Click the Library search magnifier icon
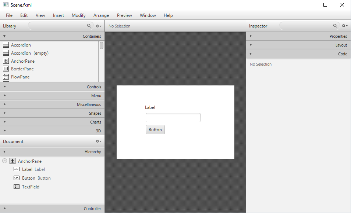Viewport: 351px width, 213px height. coord(89,26)
